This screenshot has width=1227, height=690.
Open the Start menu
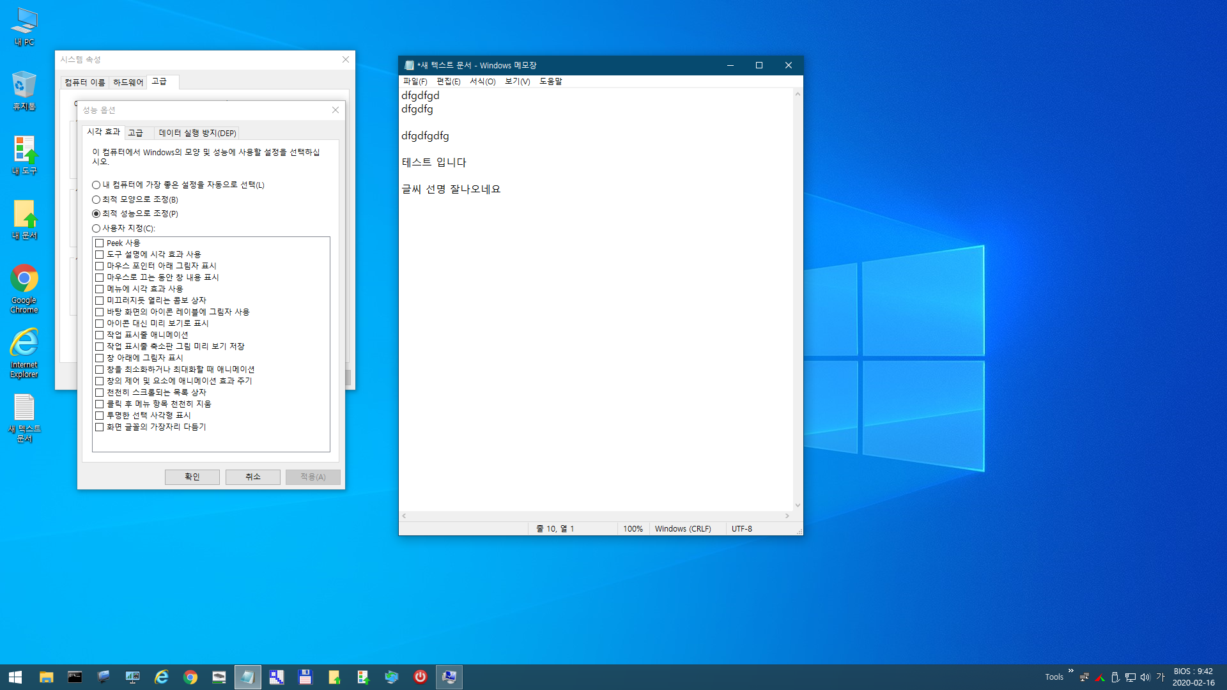pos(15,677)
